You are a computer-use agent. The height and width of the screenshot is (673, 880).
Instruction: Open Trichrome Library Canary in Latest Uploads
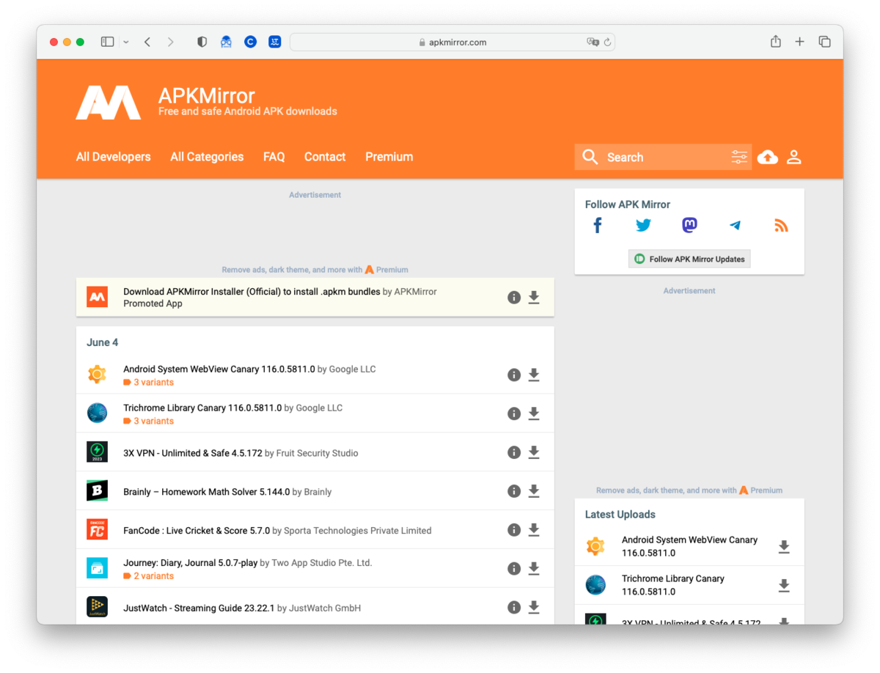673,585
